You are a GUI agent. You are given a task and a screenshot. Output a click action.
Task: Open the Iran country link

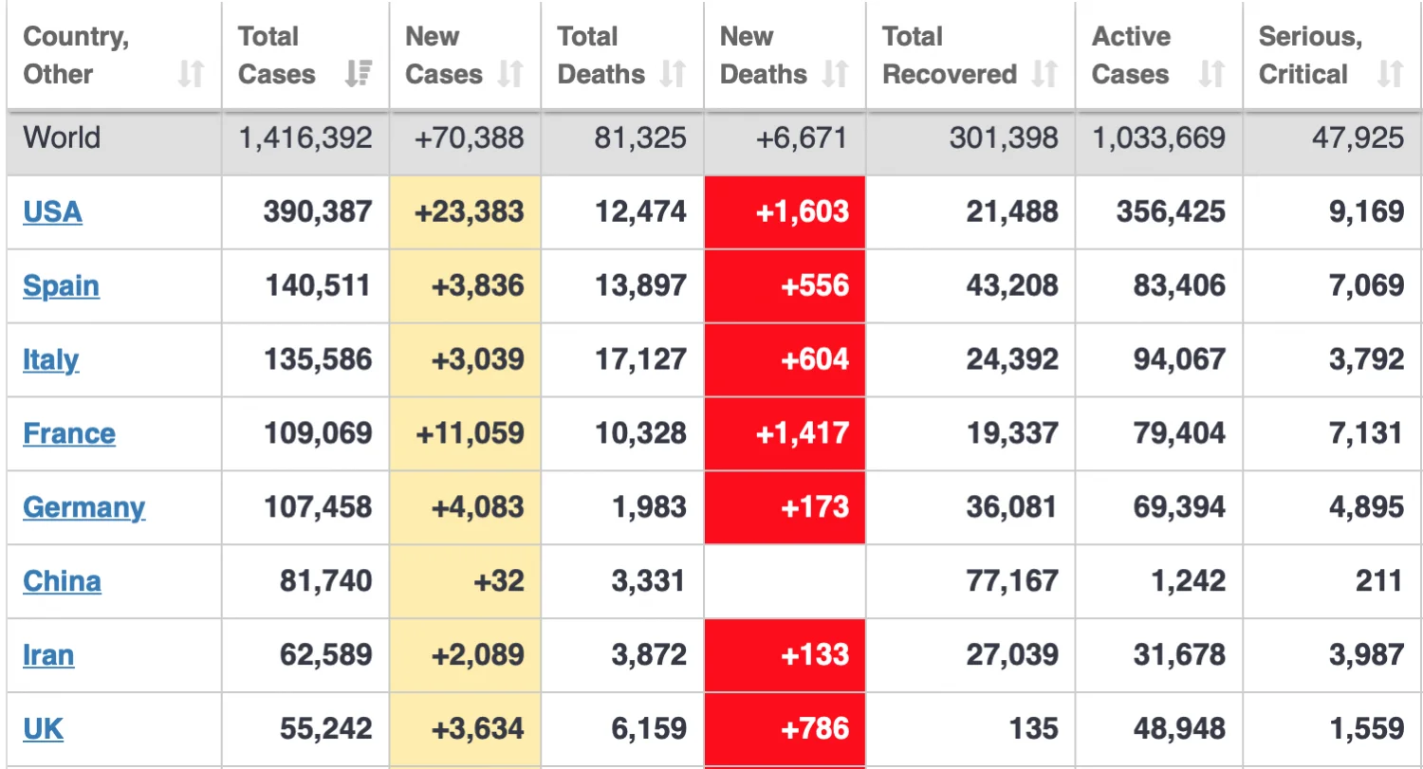(x=48, y=654)
